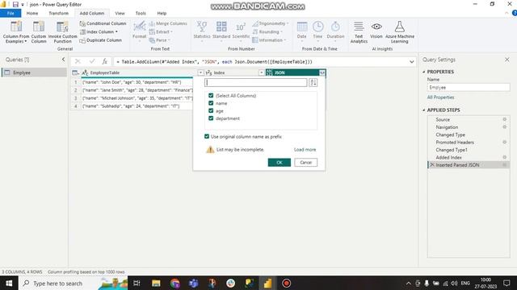Viewport: 517px width, 290px height.
Task: Uncheck the department column checkbox
Action: (x=211, y=118)
